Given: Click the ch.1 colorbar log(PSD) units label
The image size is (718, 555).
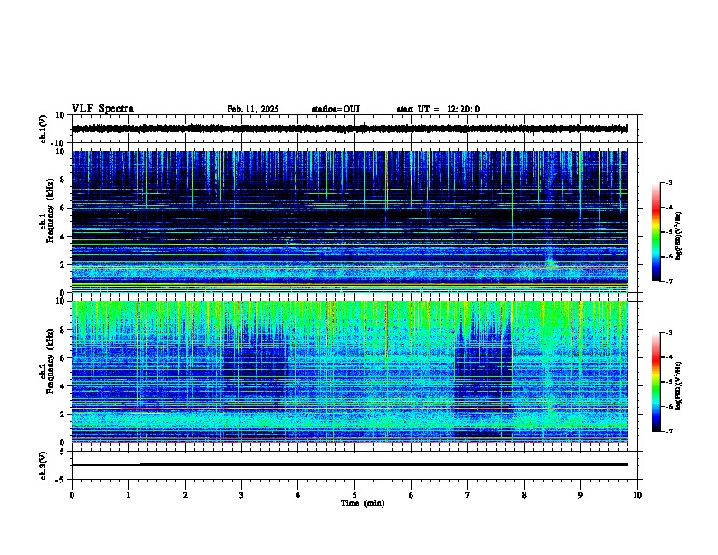Looking at the screenshot, I should click(x=679, y=236).
